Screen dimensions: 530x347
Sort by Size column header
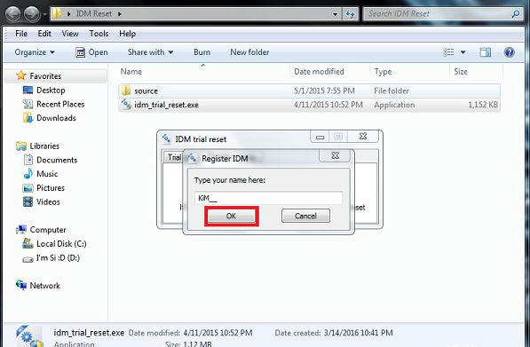coord(461,72)
